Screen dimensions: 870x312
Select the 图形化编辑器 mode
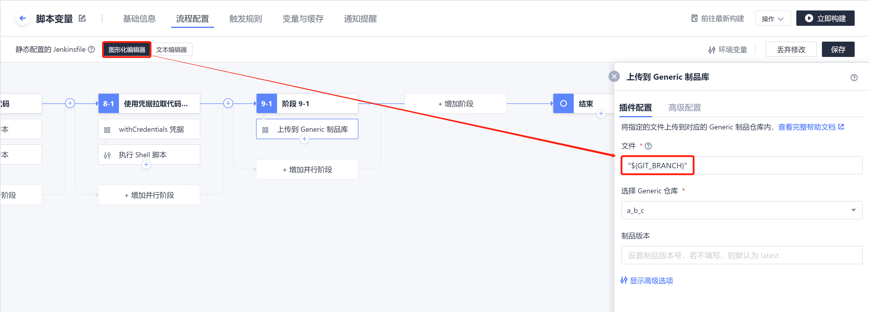(127, 50)
